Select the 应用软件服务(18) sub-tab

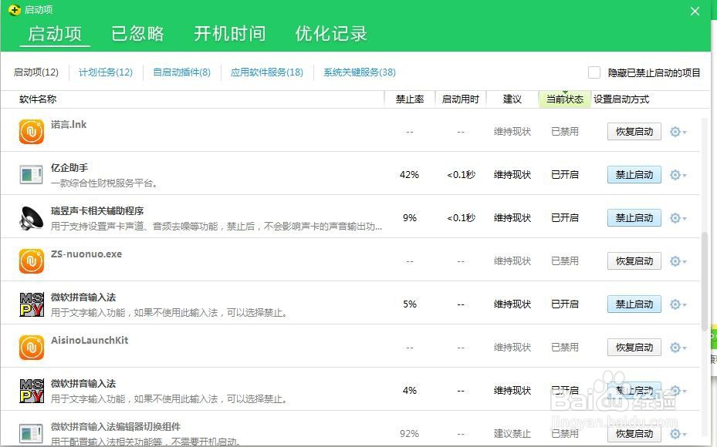(x=267, y=72)
